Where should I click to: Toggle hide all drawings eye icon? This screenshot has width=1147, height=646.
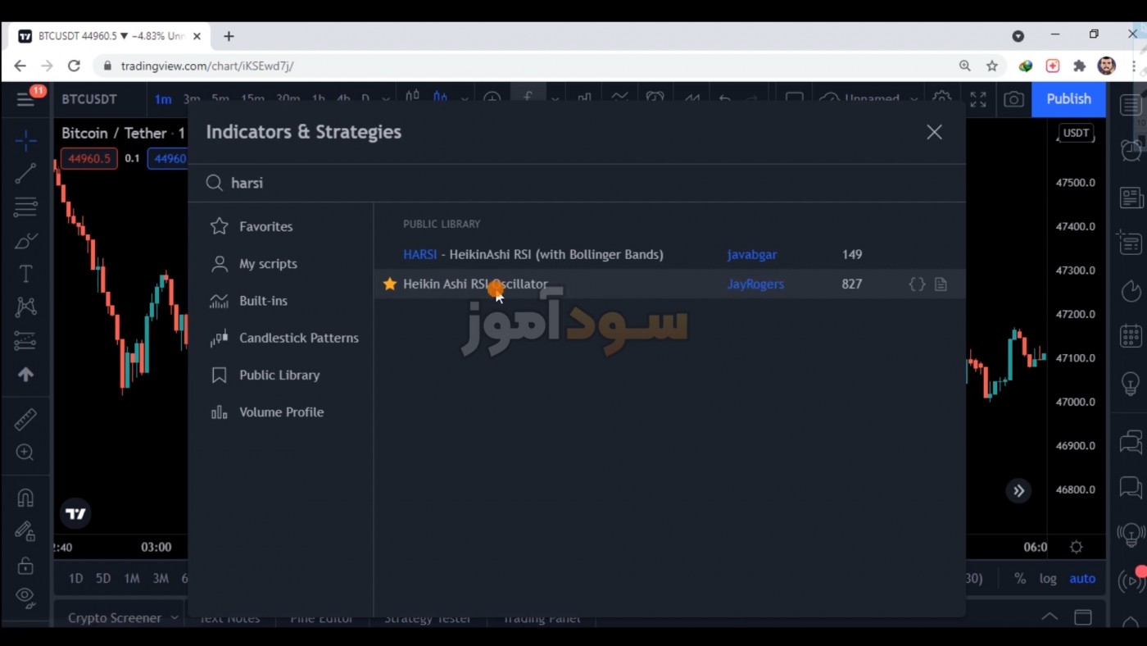point(25,598)
